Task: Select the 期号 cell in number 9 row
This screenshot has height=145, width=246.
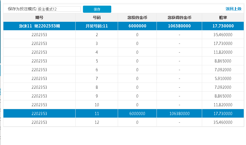Action: (39, 96)
